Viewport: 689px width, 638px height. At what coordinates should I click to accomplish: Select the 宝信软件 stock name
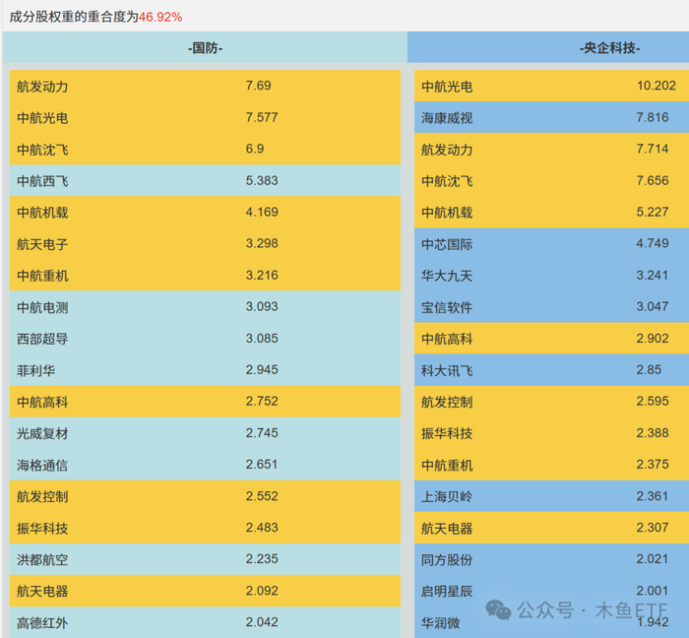pos(447,307)
